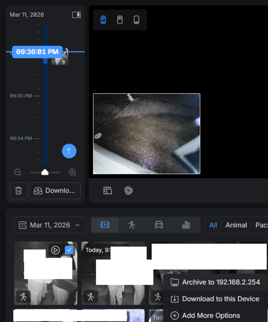Choose Archive to 192.168.2.254
The image size is (268, 322).
tap(216, 282)
